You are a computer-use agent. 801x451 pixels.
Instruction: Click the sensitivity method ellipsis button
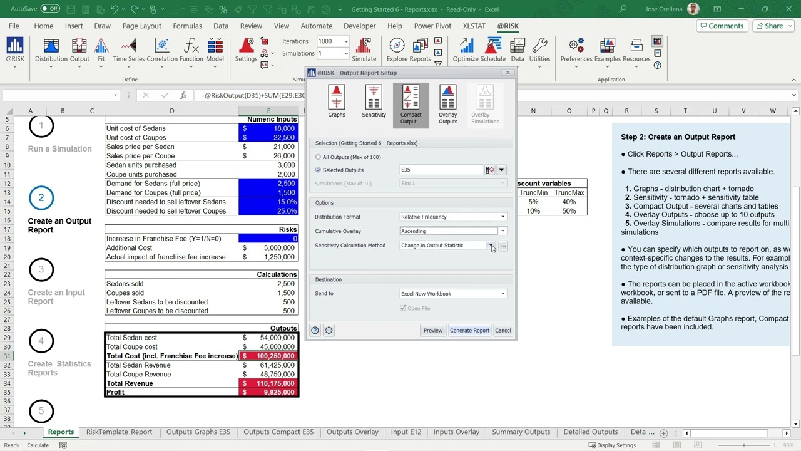click(503, 246)
